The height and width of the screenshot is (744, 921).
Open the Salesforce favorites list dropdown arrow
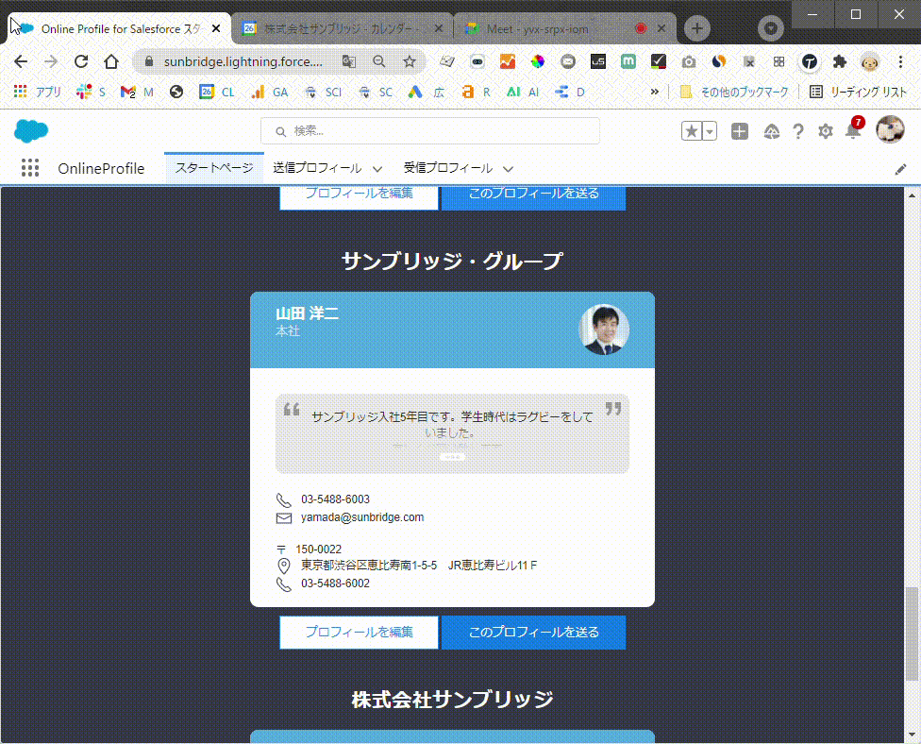point(710,131)
